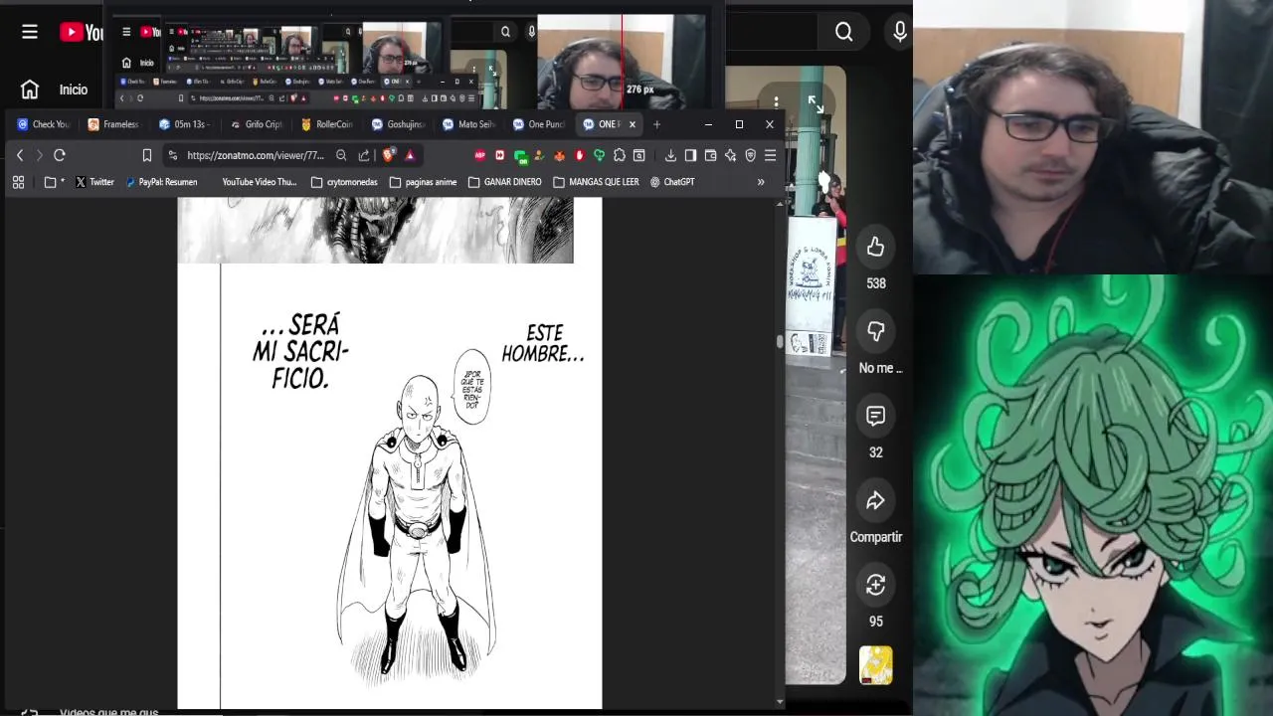Open Brave Rewards triangle icon

point(410,155)
